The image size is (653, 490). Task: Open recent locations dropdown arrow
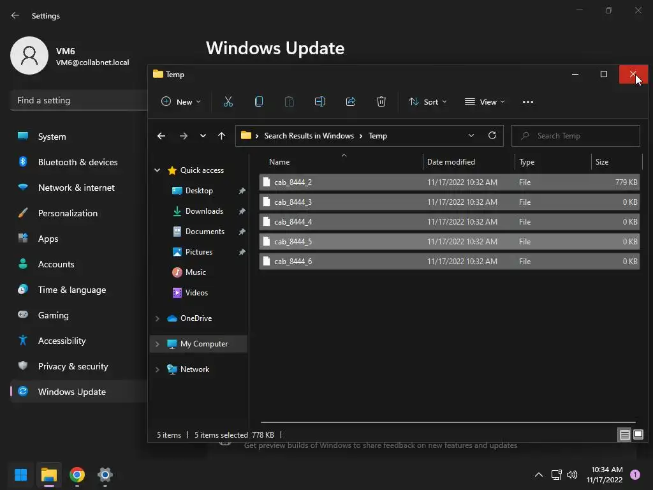tap(203, 136)
